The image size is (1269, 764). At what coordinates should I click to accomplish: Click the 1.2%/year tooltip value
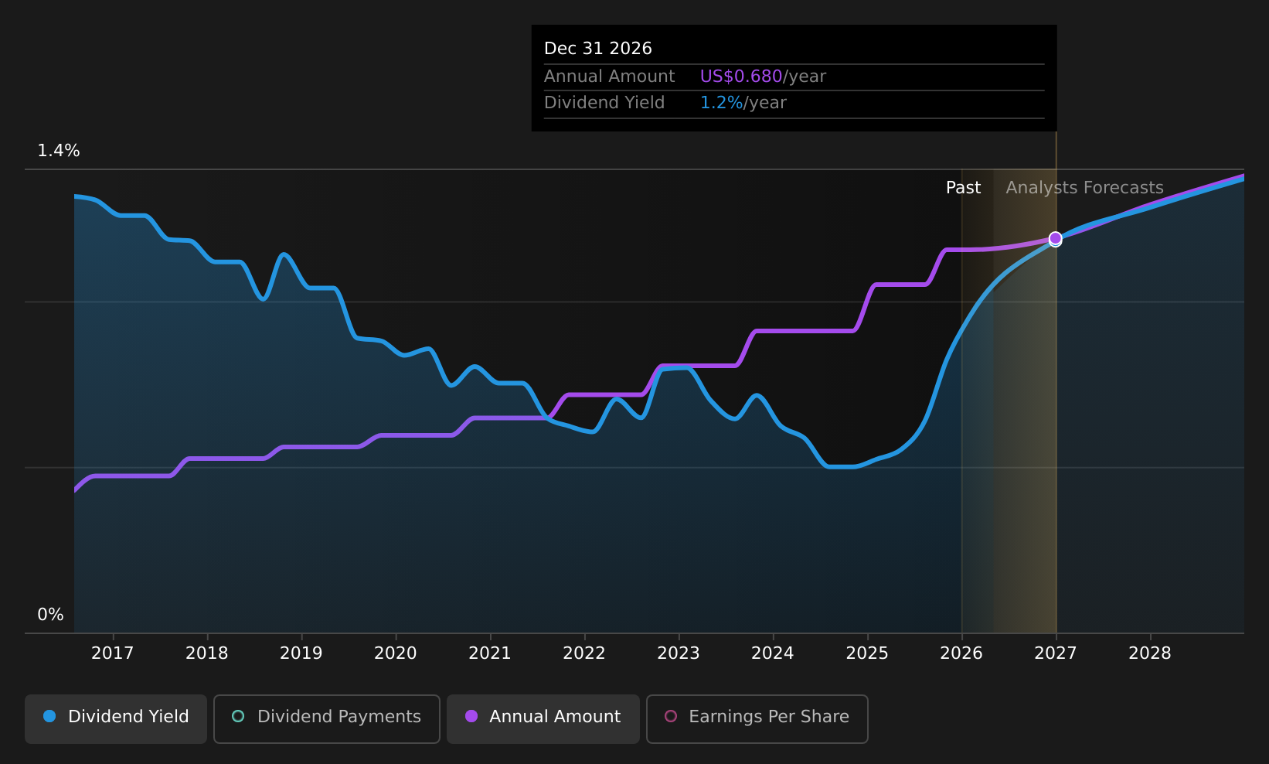point(743,103)
